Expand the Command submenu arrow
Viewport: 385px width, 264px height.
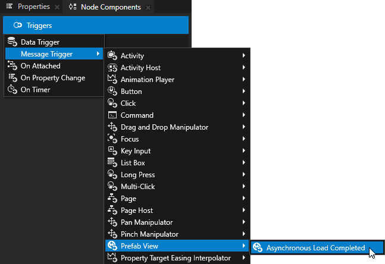click(x=243, y=115)
